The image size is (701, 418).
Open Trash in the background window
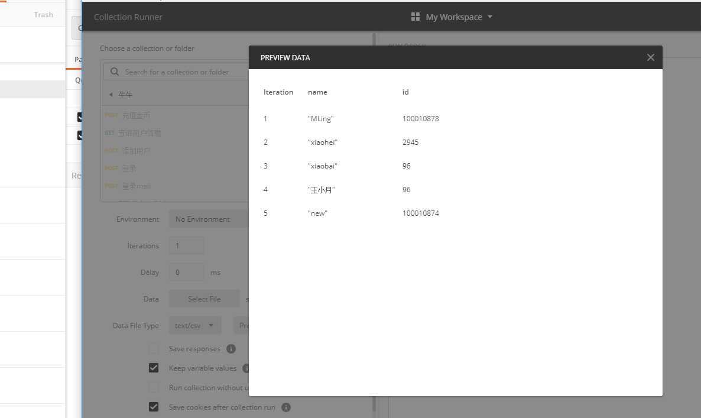[43, 15]
